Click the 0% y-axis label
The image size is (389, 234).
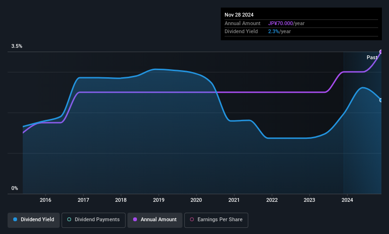(15, 189)
